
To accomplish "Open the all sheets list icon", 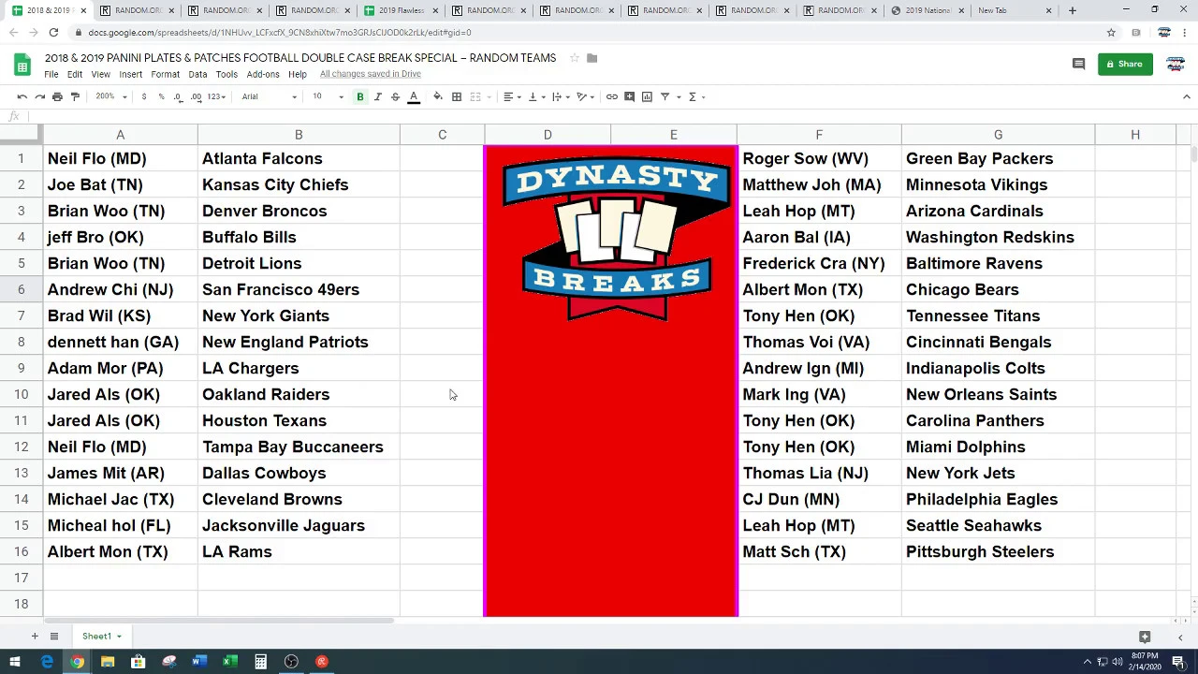I will coord(54,637).
